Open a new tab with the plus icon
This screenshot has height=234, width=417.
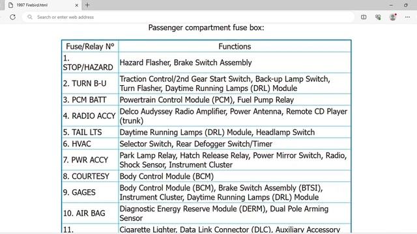click(87, 5)
